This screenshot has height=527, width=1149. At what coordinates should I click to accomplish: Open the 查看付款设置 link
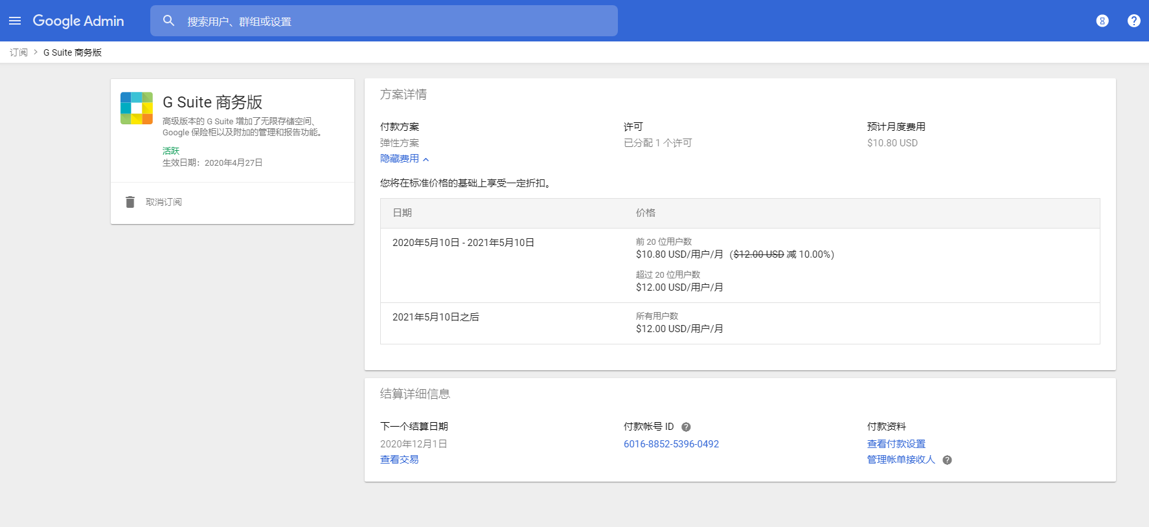tap(896, 444)
